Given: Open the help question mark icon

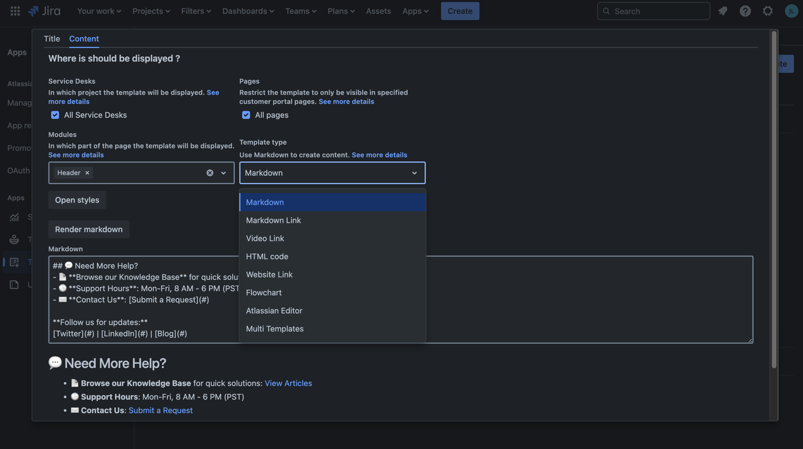Looking at the screenshot, I should pyautogui.click(x=745, y=11).
